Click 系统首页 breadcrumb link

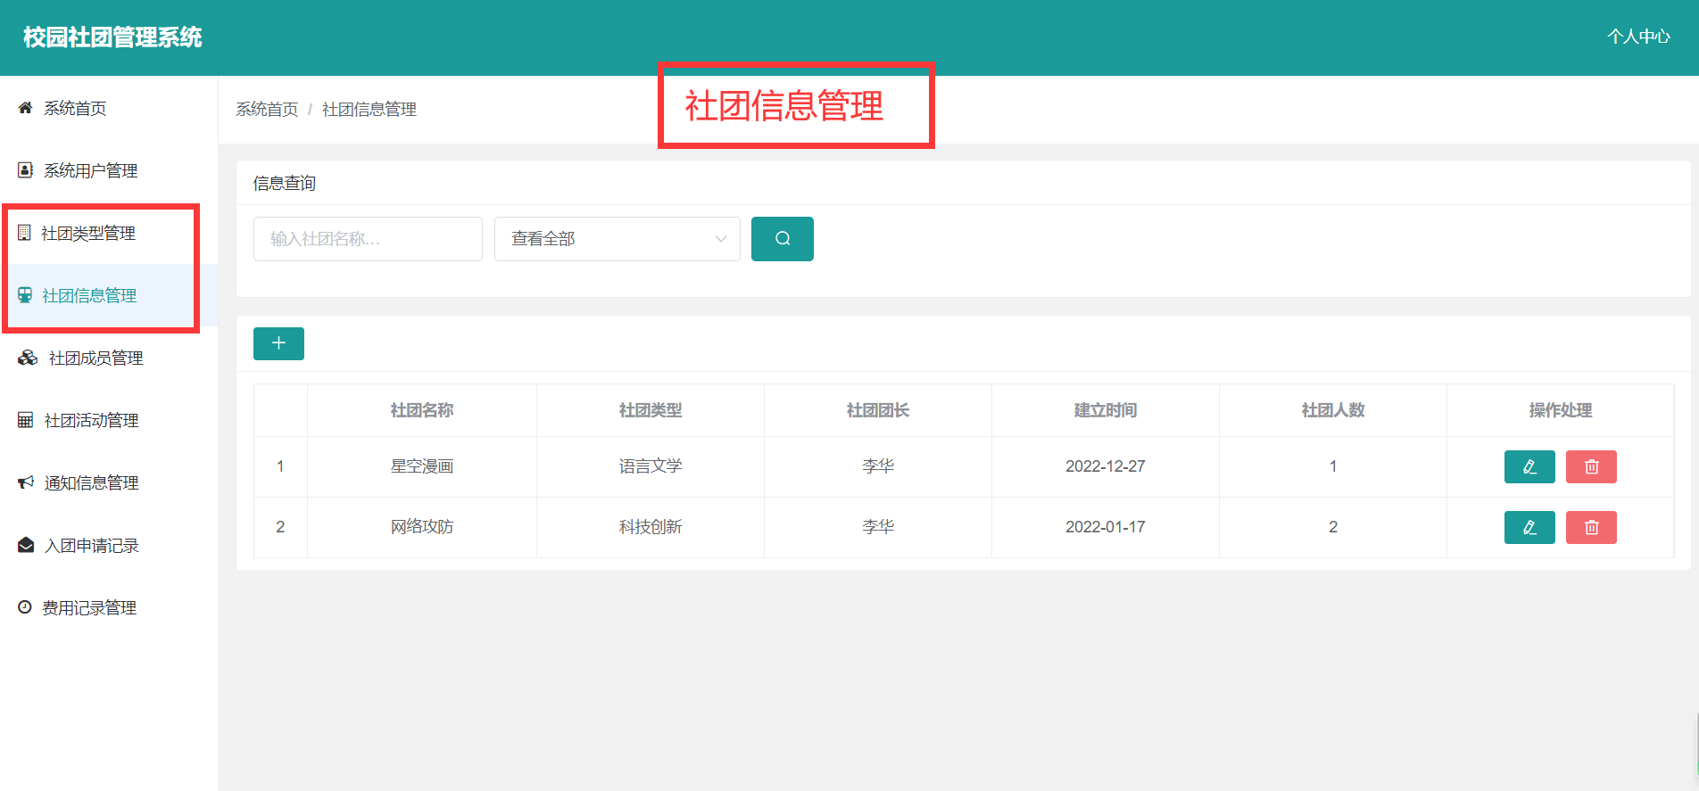tap(267, 109)
